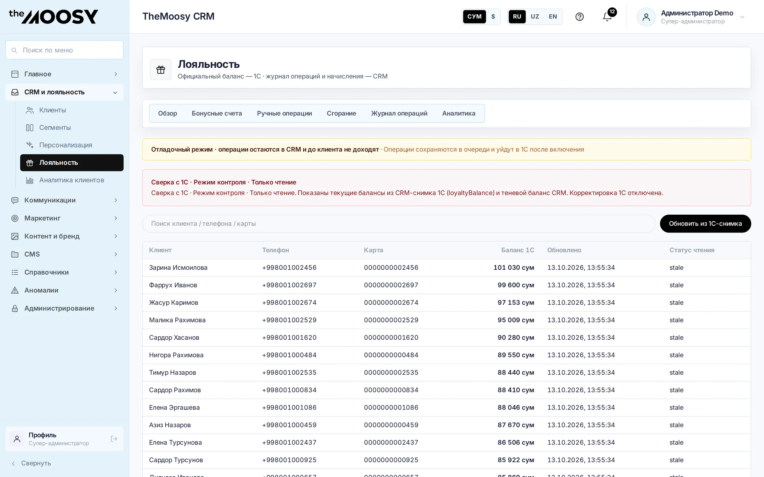Expand the Администрирование chevron

[x=116, y=308]
